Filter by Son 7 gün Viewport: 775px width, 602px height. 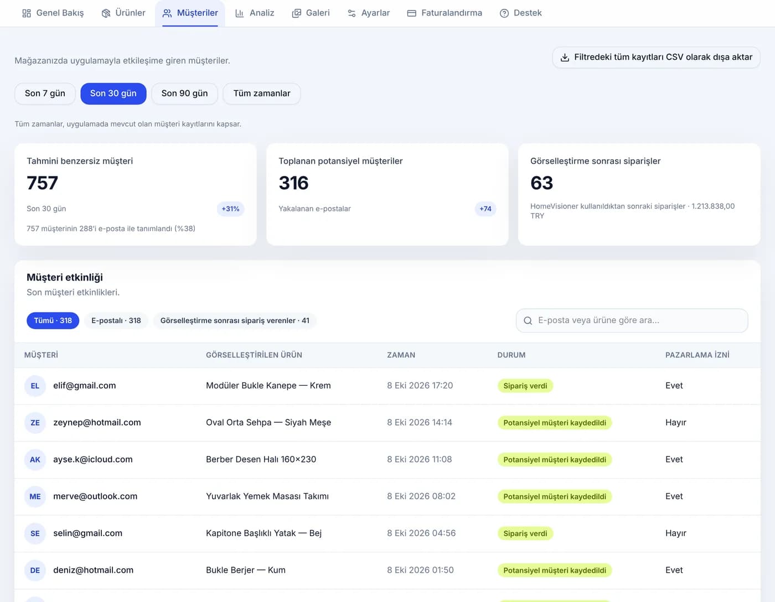(45, 94)
